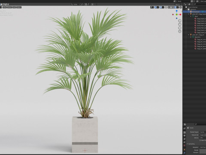Screen dimensions: 206x155
Task: Switch to solid viewport shading
Action: click(x=171, y=7)
